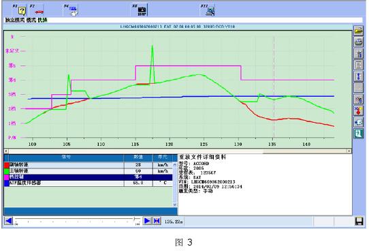Select the red signal row at 28 km/h
Image resolution: width=369 pixels, height=251 pixels.
89,165
